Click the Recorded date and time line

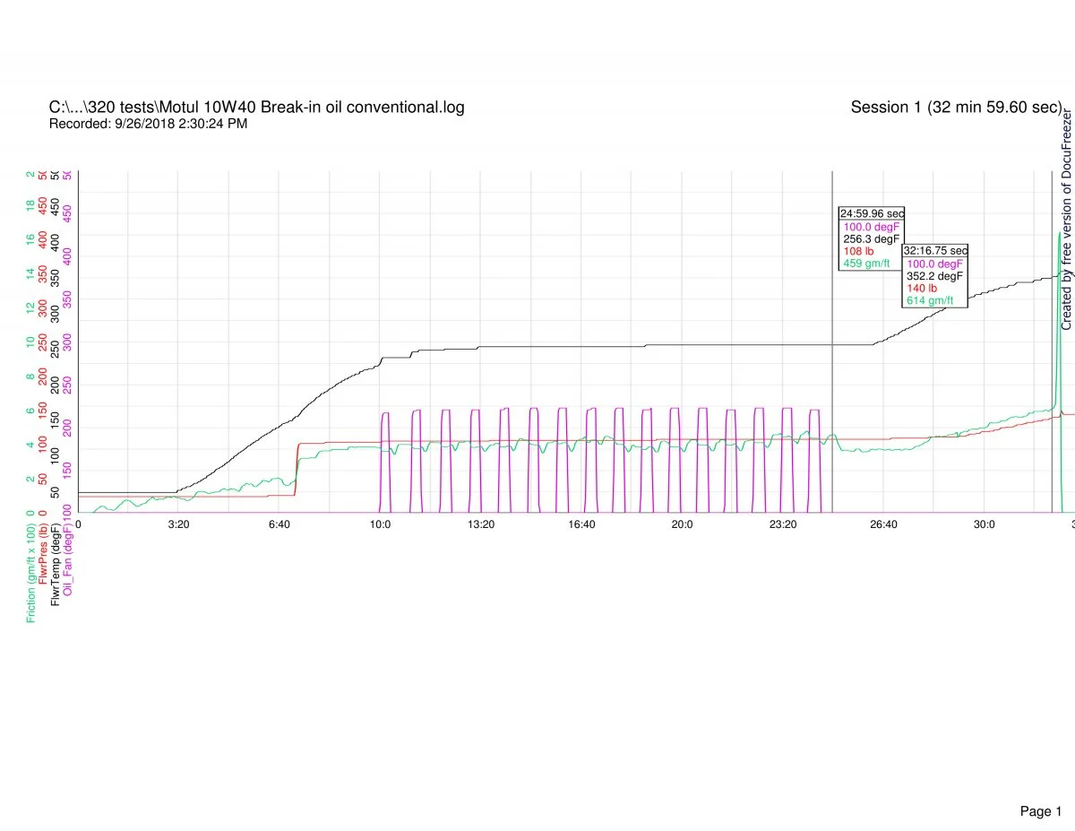click(148, 124)
